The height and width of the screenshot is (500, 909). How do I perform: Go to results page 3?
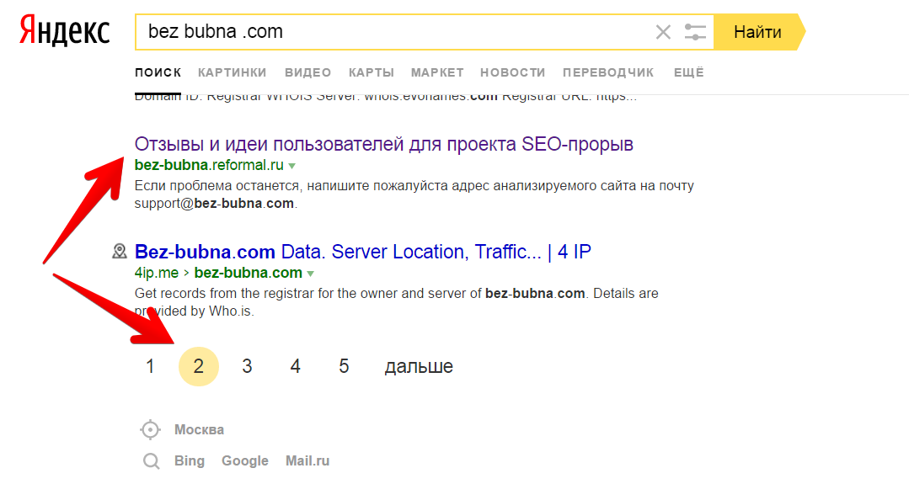click(247, 366)
